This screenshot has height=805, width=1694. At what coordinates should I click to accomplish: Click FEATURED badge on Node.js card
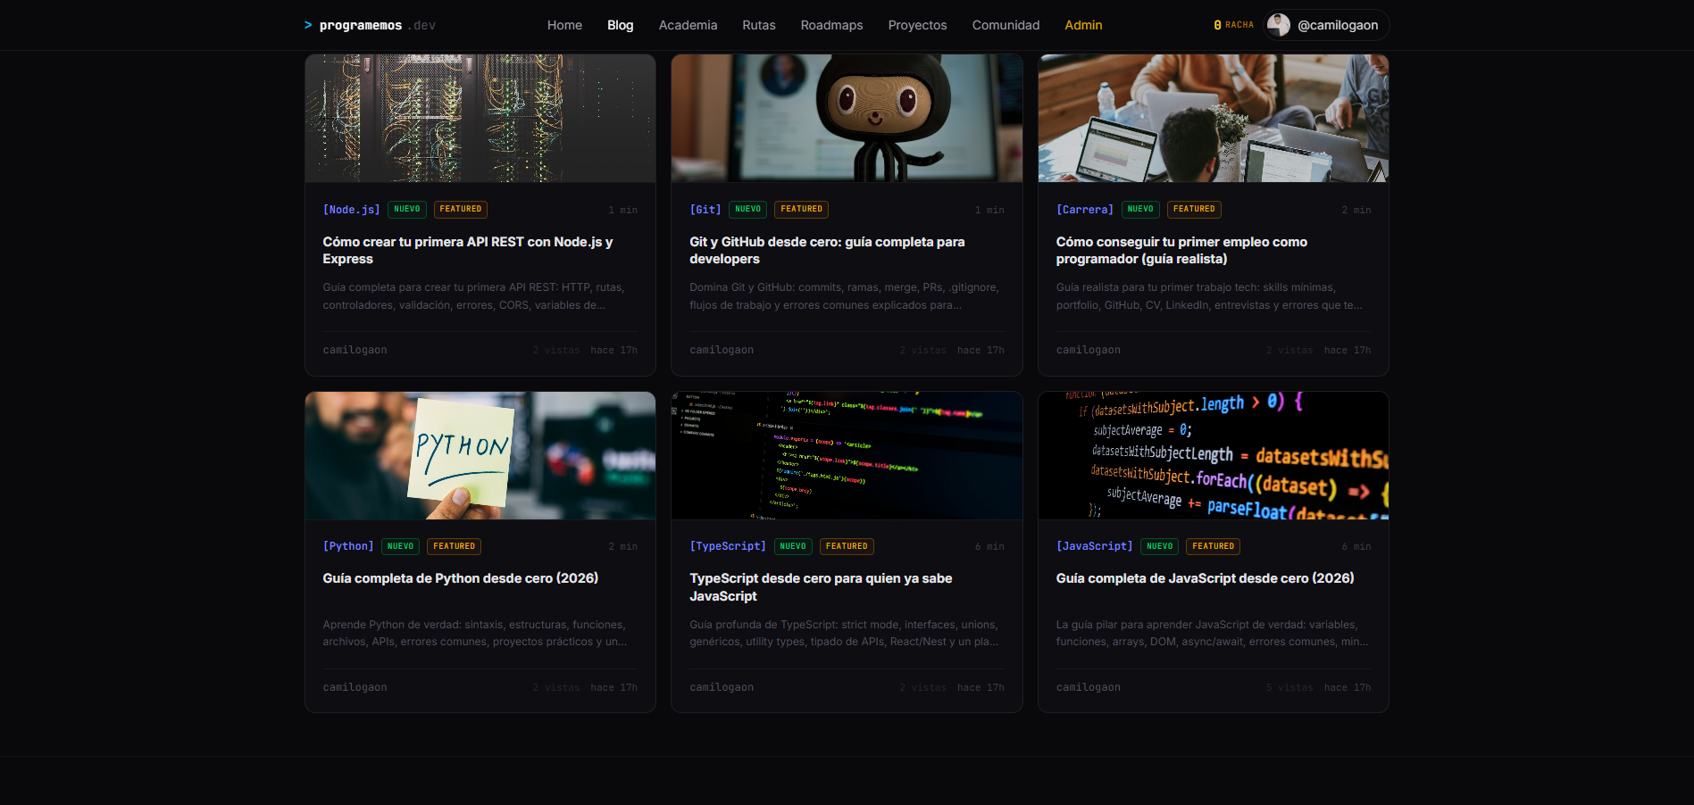[461, 210]
